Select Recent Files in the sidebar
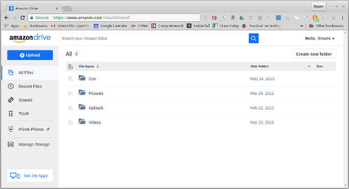349x189 pixels. click(x=30, y=86)
